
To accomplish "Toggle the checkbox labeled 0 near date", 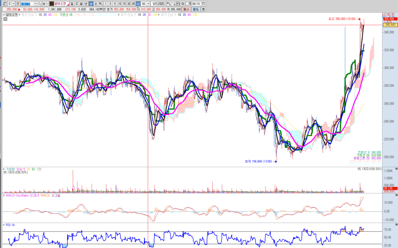I will [x=187, y=4].
